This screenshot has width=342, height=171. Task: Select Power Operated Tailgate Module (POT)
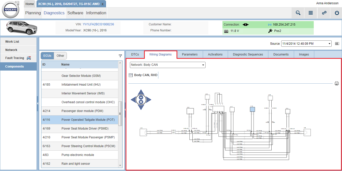80,120
